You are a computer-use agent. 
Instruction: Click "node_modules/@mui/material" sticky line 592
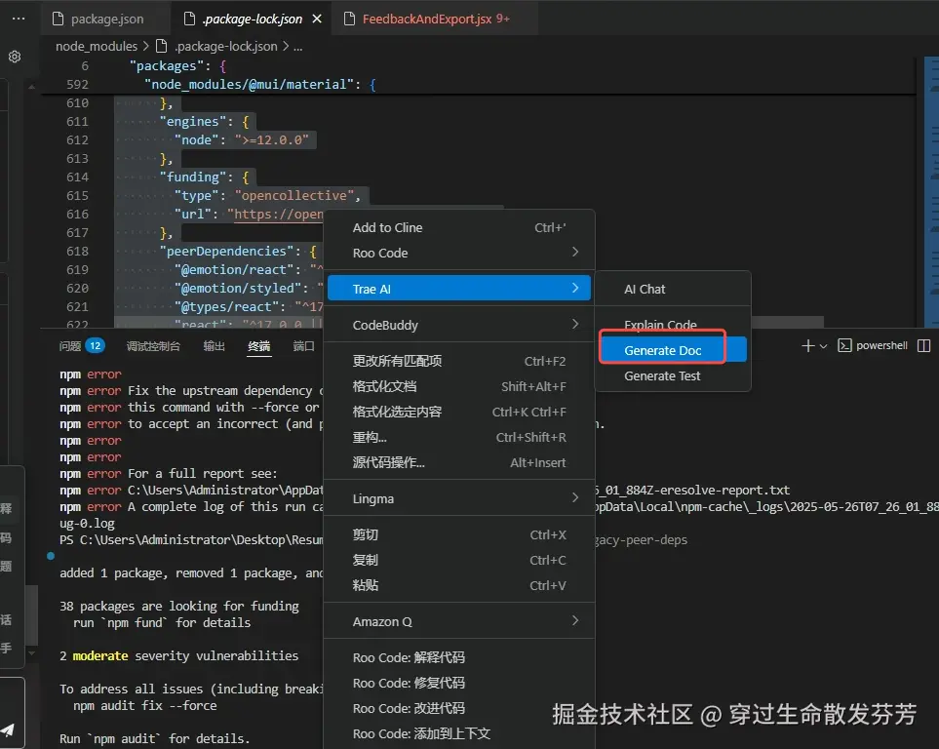pos(249,85)
